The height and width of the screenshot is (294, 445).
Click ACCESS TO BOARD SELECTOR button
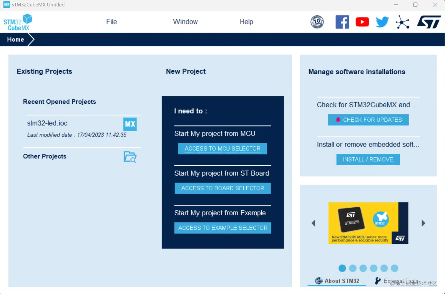point(222,188)
